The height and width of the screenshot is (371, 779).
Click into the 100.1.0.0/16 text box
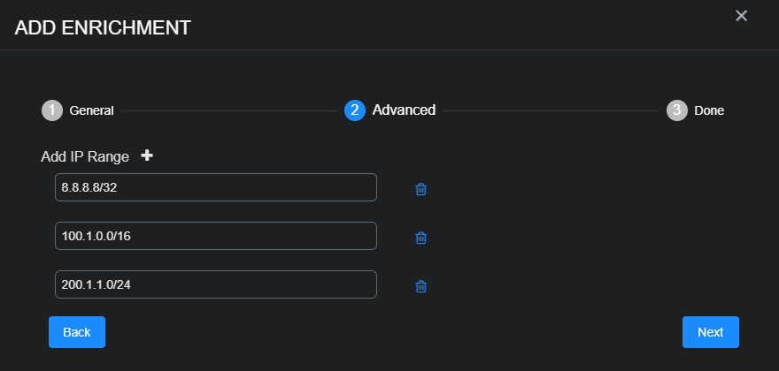pos(215,236)
